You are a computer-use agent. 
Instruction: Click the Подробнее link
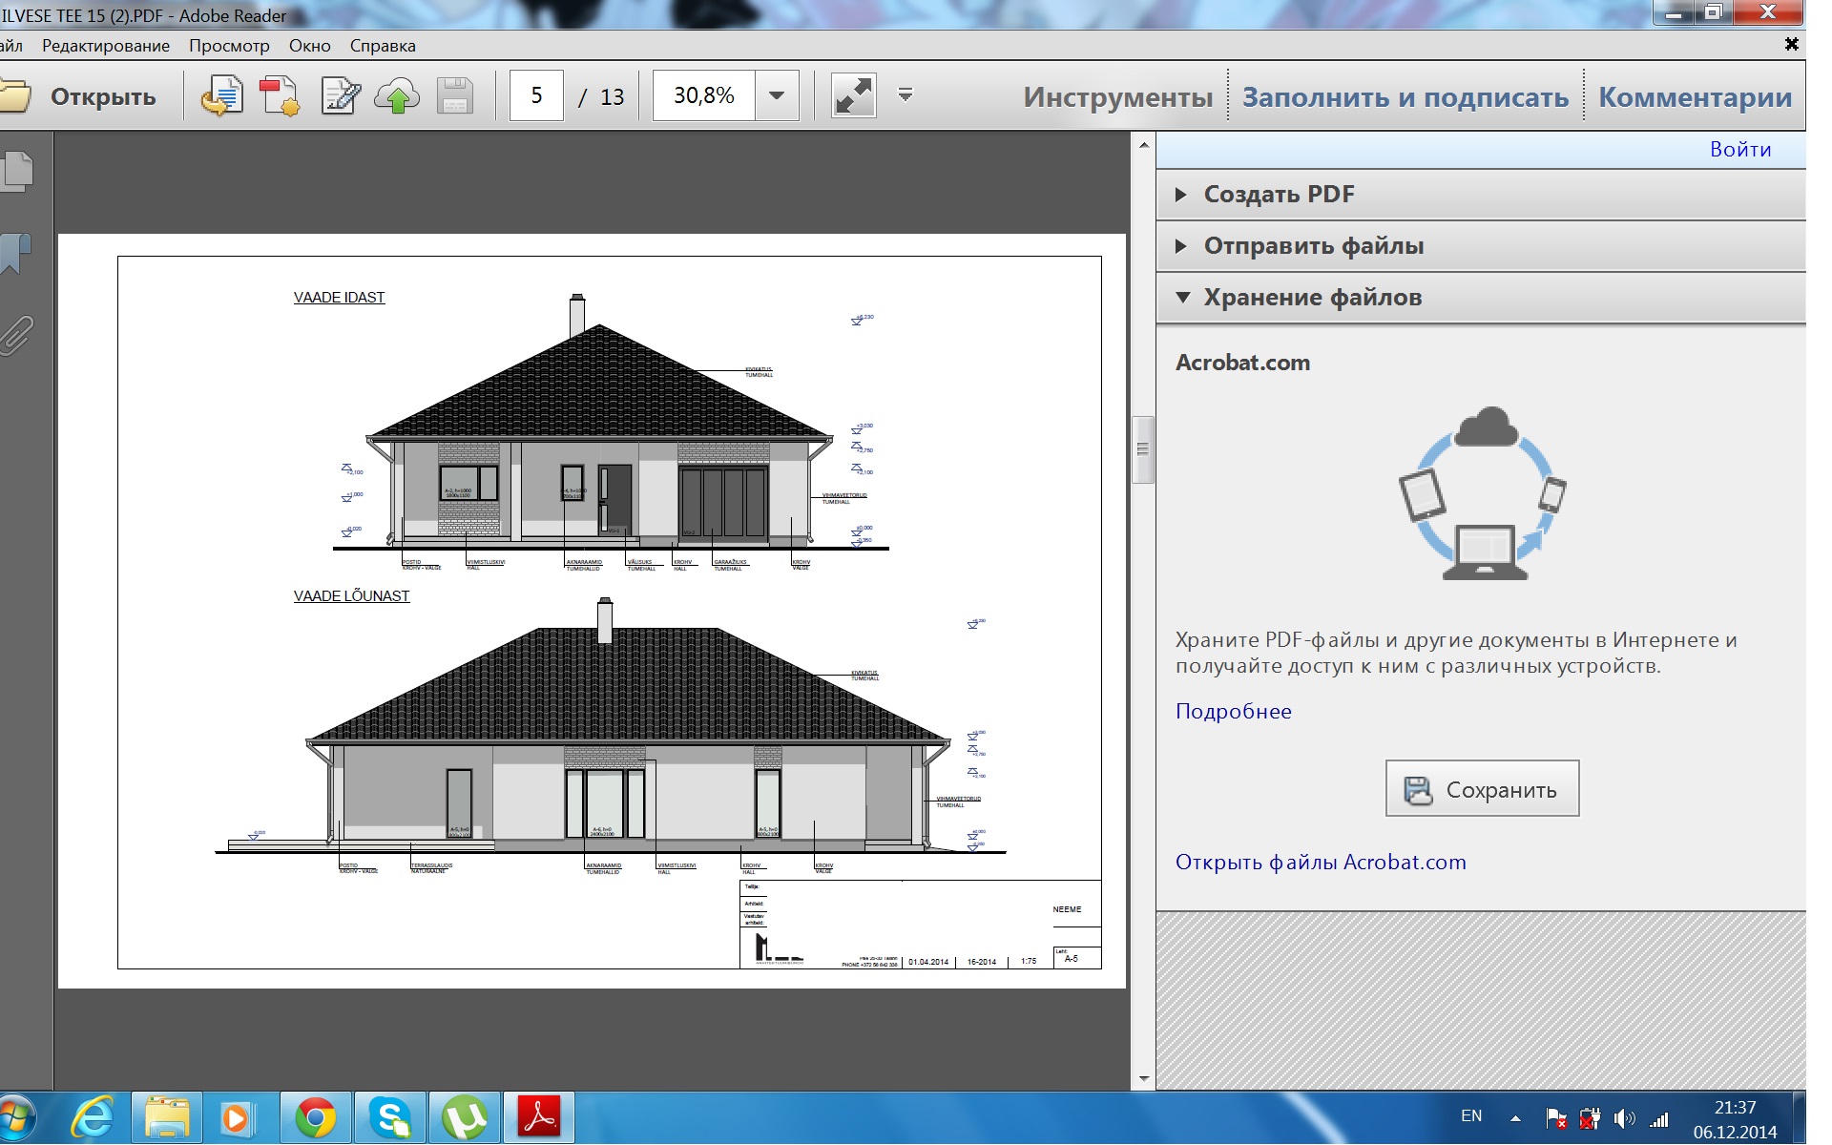[1233, 712]
